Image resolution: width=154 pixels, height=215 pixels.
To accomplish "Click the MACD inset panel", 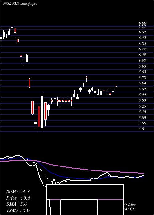I will click(85, 200).
